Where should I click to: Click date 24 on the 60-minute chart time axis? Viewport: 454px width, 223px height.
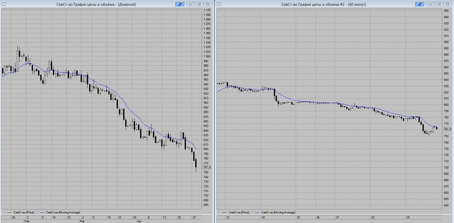pyautogui.click(x=263, y=217)
